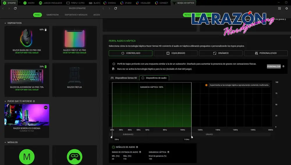Image resolution: width=291 pixels, height=165 pixels.
Task: Click the orange indicator dot on the graph
Action: click(206, 85)
